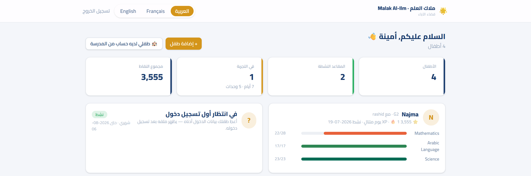This screenshot has width=531, height=176.
Task: Open the في التجربة trial stat card
Action: [220, 77]
